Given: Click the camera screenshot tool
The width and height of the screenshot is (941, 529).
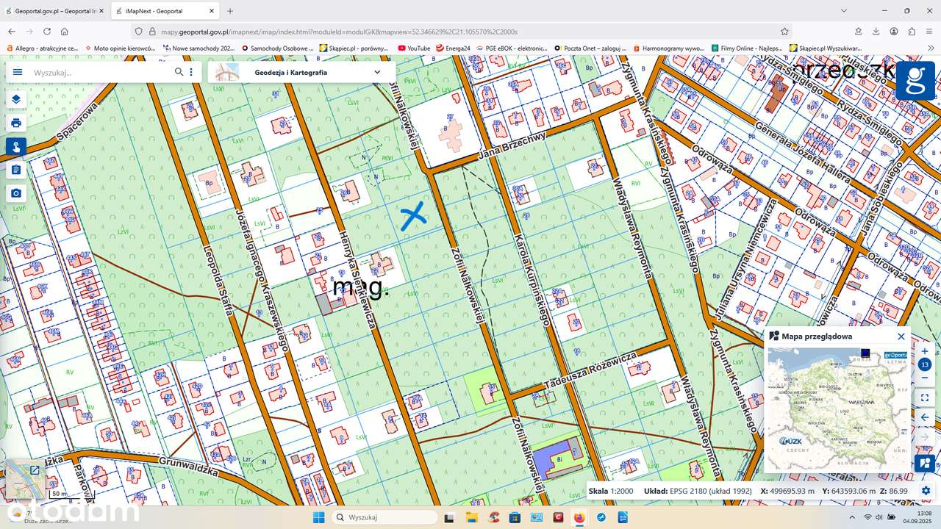Looking at the screenshot, I should tap(16, 193).
